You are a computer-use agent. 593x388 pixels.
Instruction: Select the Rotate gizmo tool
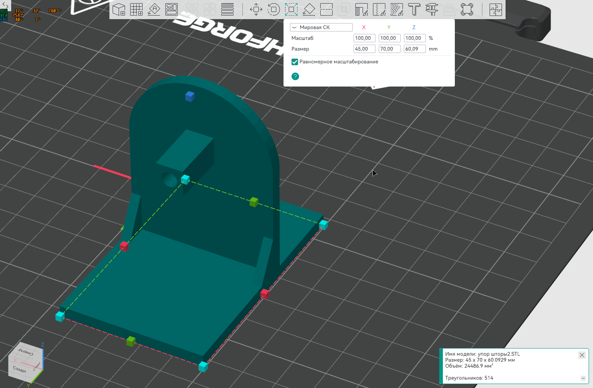(274, 9)
